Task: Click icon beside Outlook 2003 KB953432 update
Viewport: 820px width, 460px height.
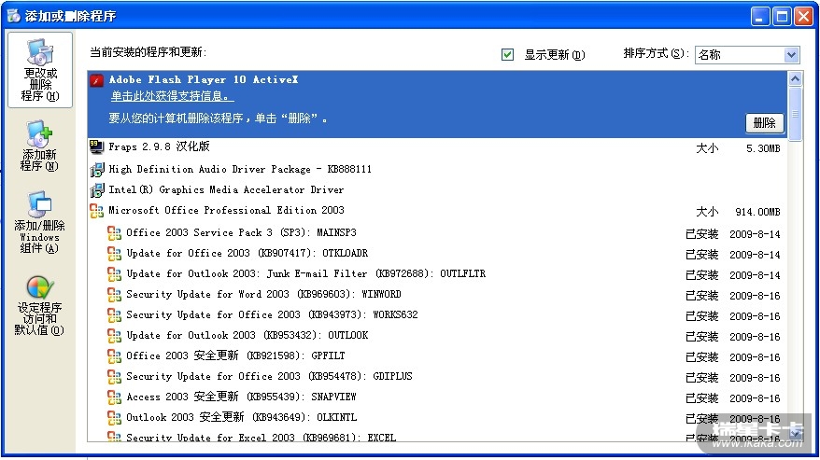Action: click(x=114, y=336)
